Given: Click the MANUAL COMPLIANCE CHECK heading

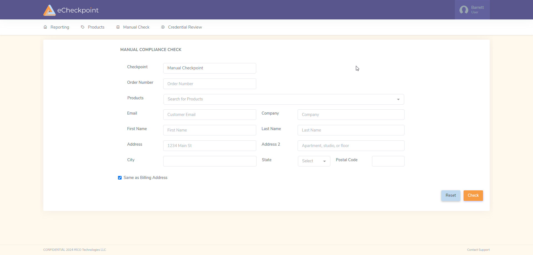Looking at the screenshot, I should [151, 50].
